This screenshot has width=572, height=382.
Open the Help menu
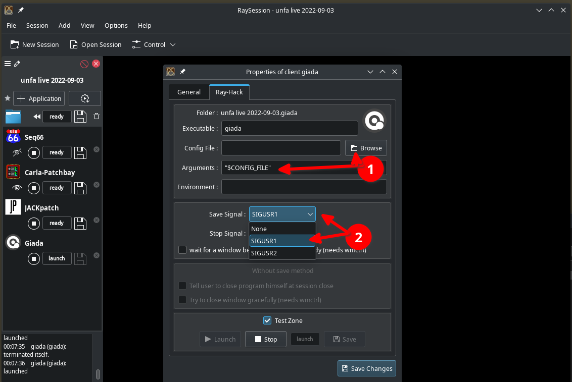145,26
